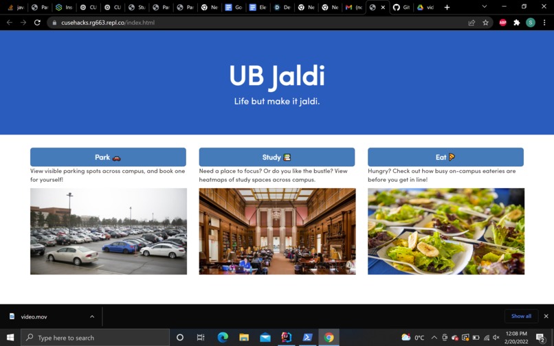Open Chrome's three-dot menu
This screenshot has width=554, height=346.
544,23
